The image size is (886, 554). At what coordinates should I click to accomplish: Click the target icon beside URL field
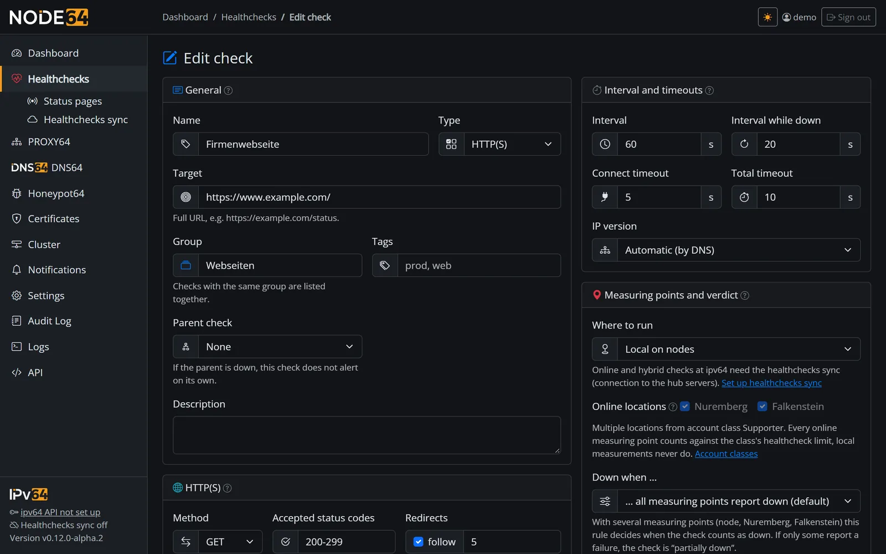[186, 197]
